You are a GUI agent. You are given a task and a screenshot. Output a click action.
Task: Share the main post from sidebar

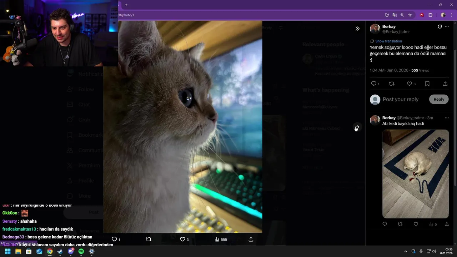[x=445, y=84]
